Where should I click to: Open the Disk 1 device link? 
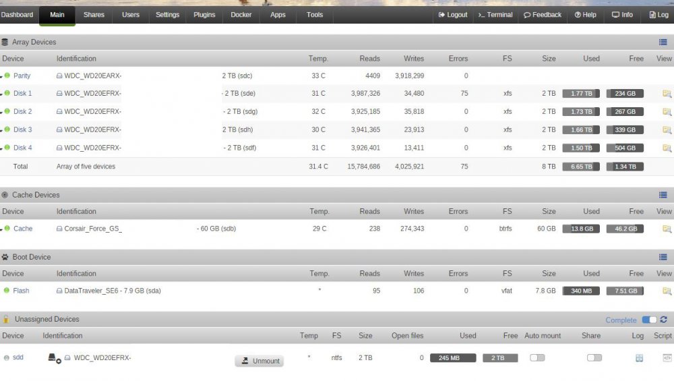23,93
